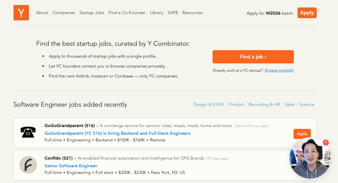The image size is (338, 183).
Task: Open the GoGoGrandparent telephone logo
Action: [x=28, y=132]
